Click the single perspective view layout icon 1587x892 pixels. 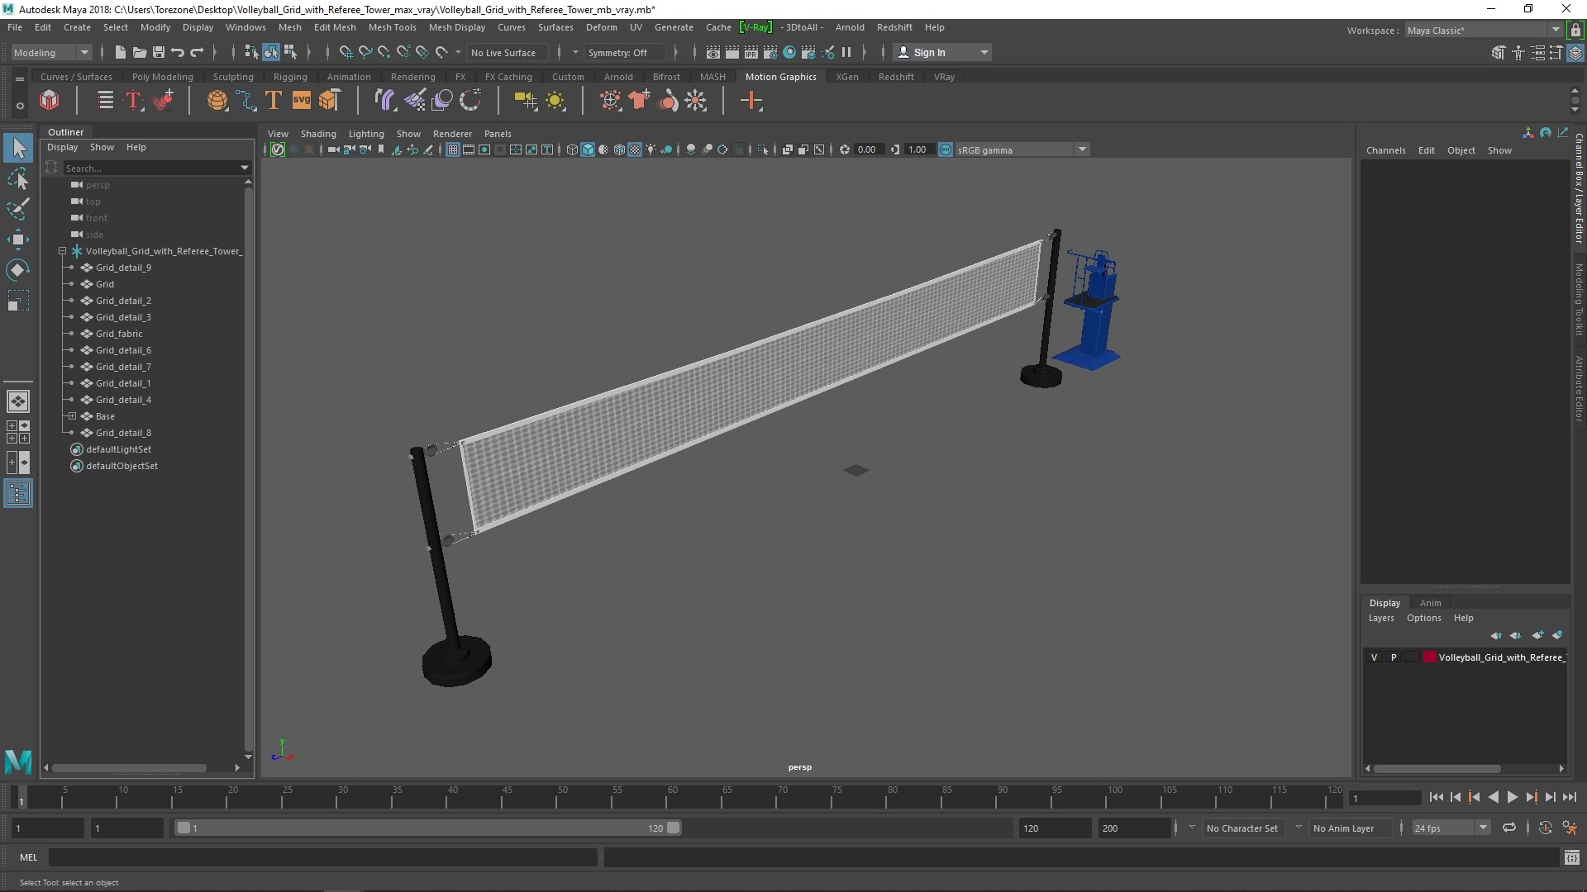point(18,401)
